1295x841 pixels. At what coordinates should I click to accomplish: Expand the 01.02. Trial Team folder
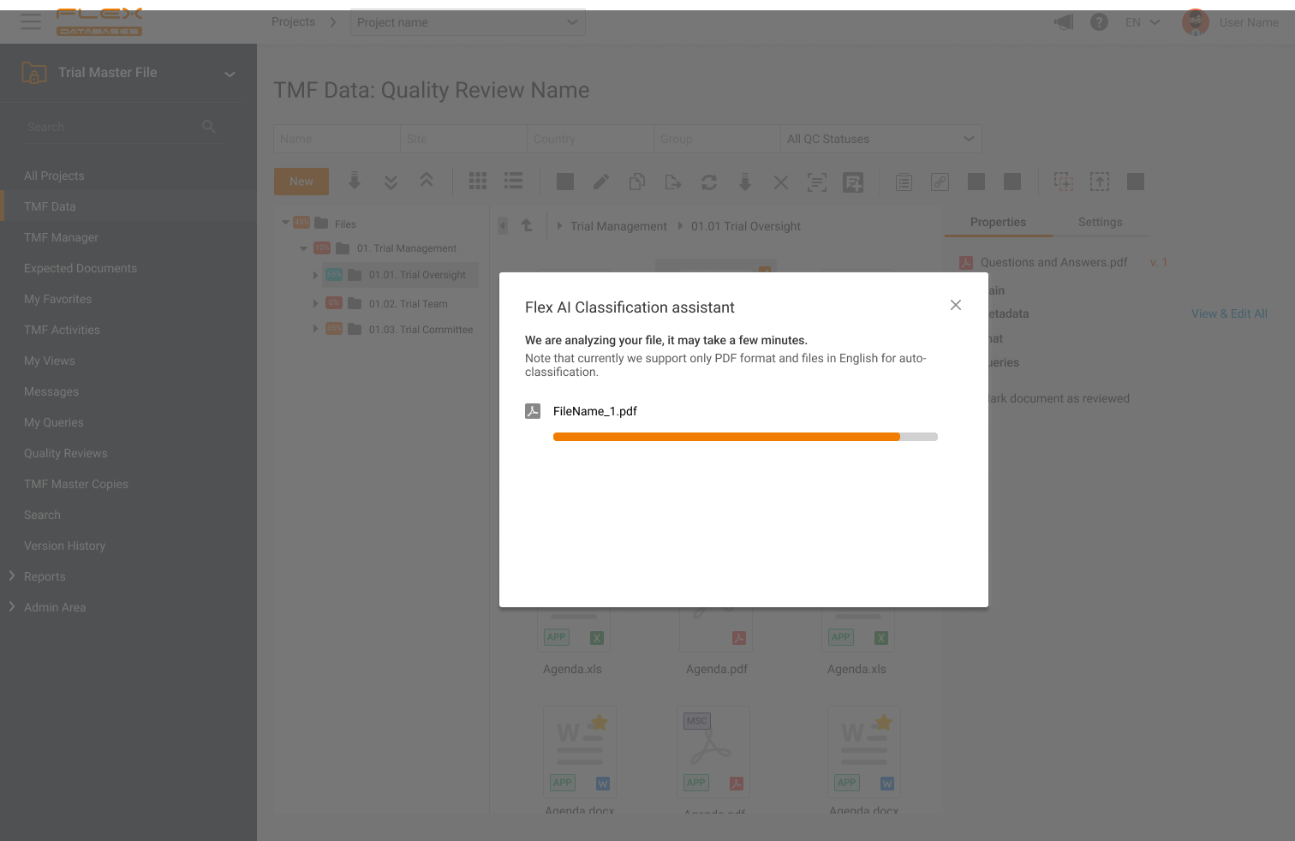pos(315,303)
